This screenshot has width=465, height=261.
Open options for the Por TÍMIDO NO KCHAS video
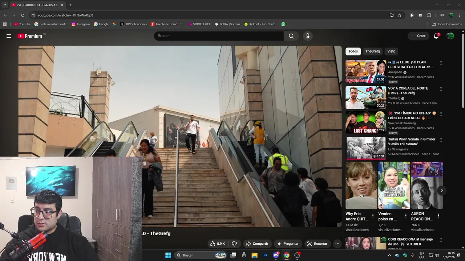[x=441, y=113]
